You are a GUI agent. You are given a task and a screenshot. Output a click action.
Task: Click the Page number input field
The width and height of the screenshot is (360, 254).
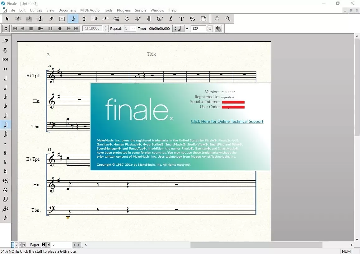(61, 245)
